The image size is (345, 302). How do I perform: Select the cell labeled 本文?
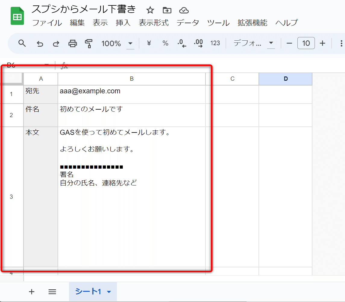click(41, 197)
